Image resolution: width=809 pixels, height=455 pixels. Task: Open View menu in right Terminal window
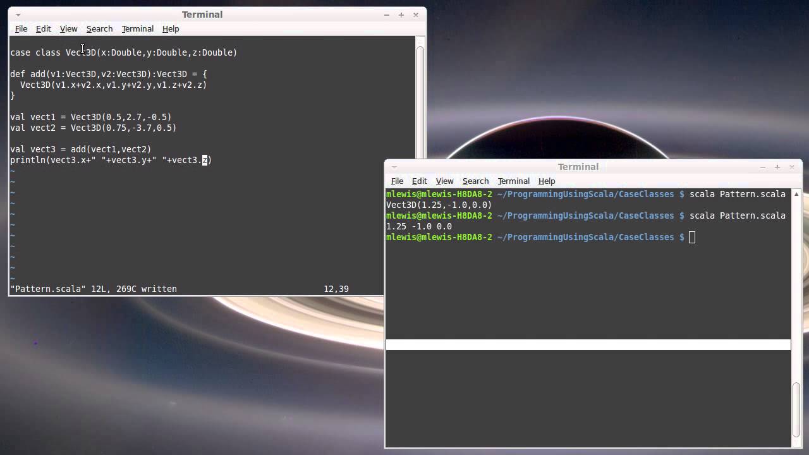pos(444,181)
